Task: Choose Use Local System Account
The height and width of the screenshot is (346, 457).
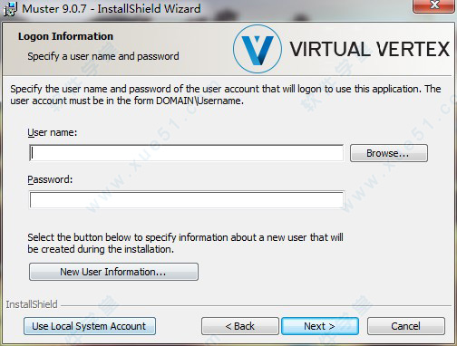Action: [x=90, y=326]
